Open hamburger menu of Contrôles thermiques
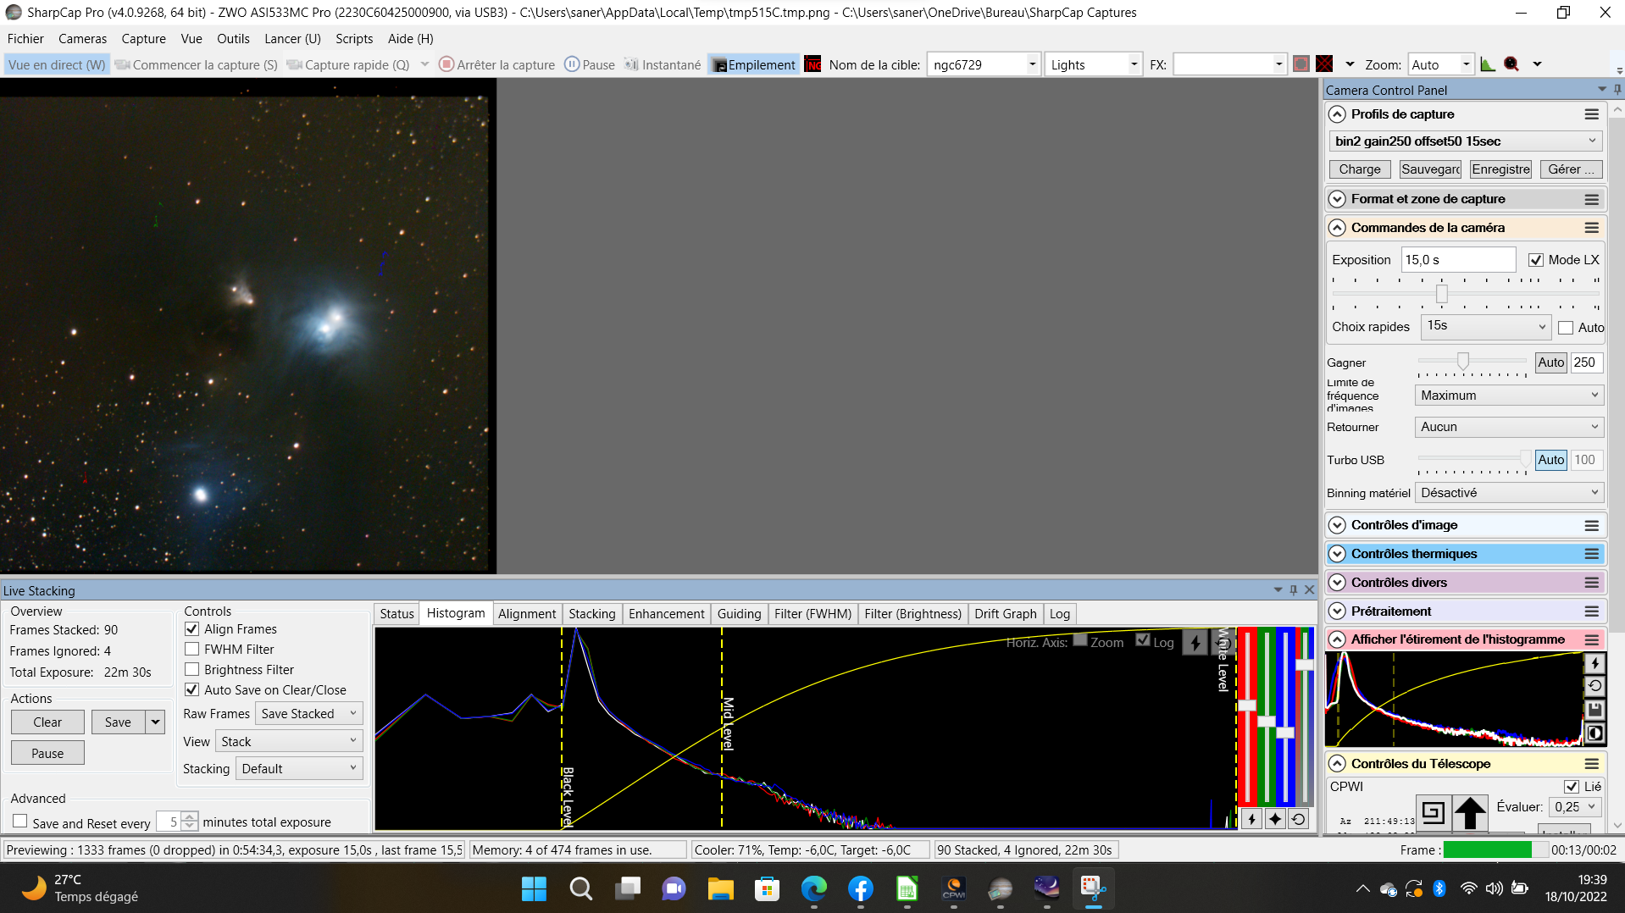Image resolution: width=1625 pixels, height=913 pixels. (x=1592, y=554)
